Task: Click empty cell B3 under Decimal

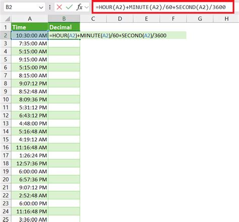Action: (64, 43)
